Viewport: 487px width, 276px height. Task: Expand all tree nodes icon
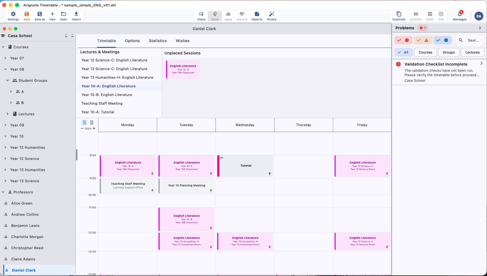tap(66, 36)
